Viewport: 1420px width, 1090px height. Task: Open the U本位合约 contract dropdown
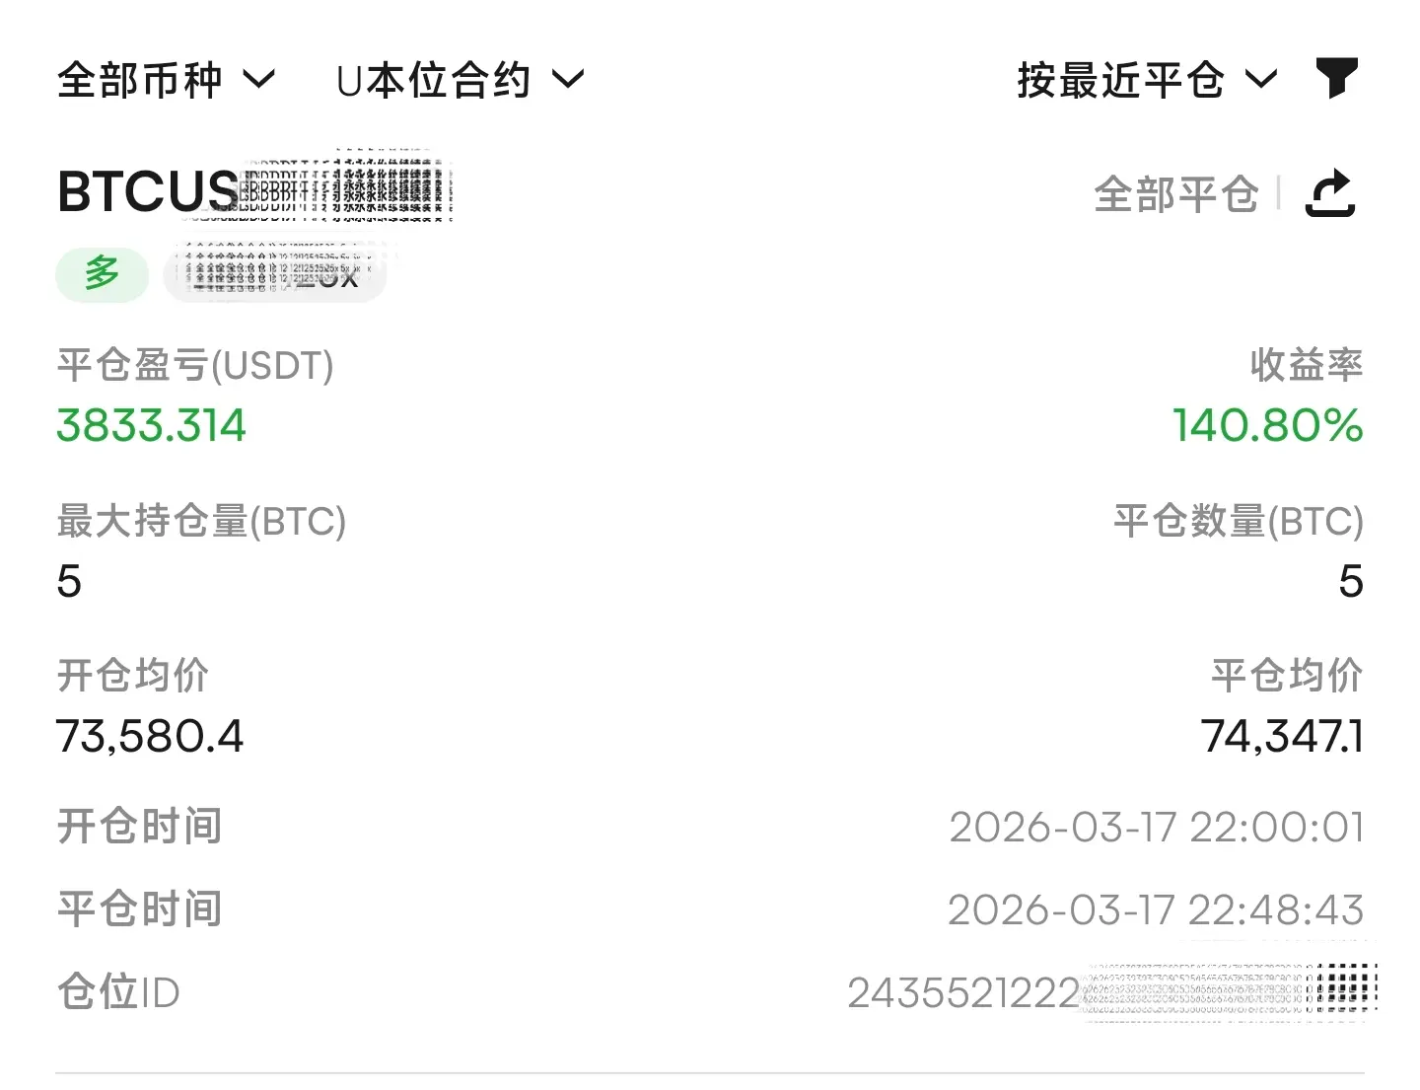pyautogui.click(x=460, y=80)
